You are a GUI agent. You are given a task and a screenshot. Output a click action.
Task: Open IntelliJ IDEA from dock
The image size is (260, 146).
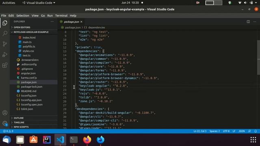(x=47, y=140)
